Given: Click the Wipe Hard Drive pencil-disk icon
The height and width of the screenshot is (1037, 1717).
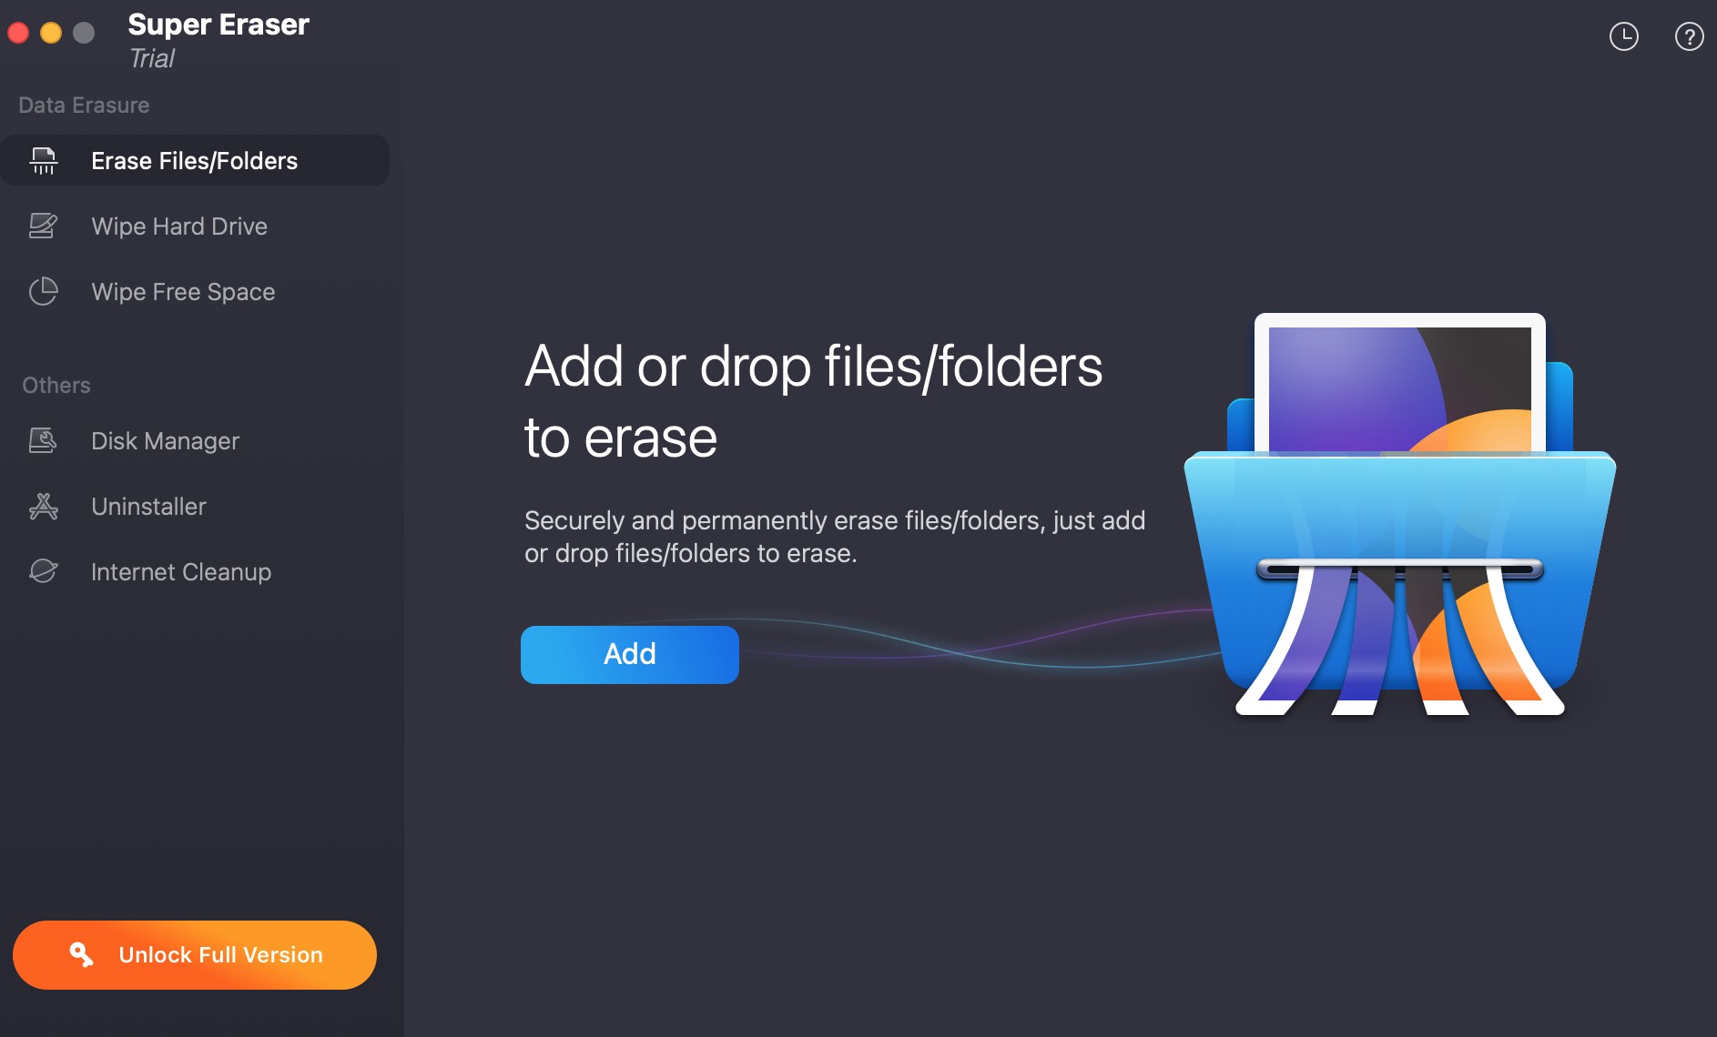Looking at the screenshot, I should pyautogui.click(x=43, y=226).
